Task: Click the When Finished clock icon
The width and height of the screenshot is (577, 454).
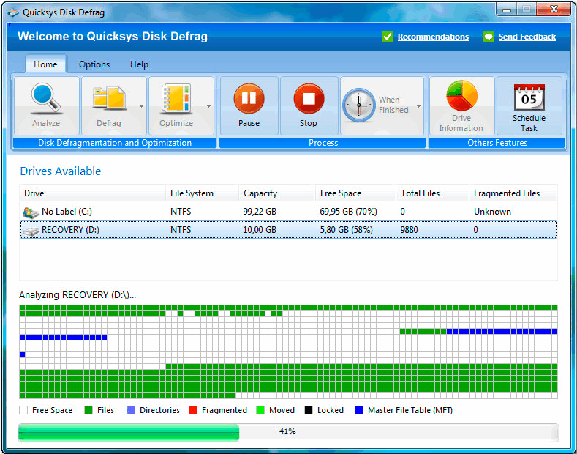Action: [x=359, y=105]
